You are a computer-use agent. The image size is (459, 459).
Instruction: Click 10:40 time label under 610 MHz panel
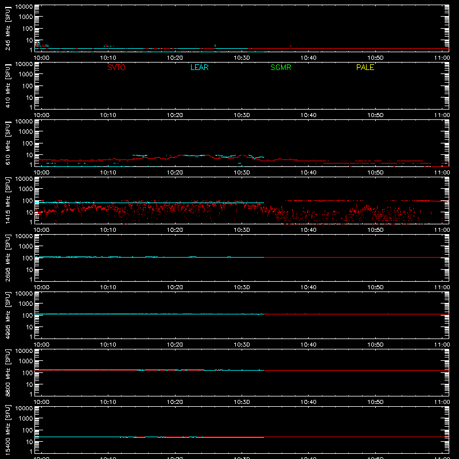[309, 173]
